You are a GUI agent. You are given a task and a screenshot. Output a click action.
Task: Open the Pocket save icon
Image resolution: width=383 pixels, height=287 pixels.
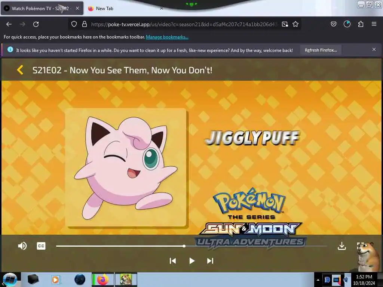[x=333, y=24]
